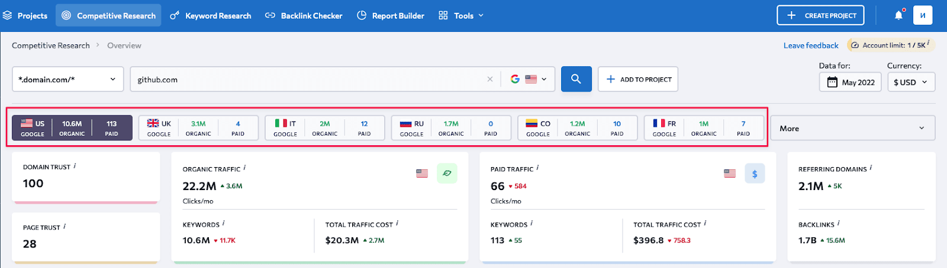Click the Referring Domains info icon
Viewport: 947px width, 268px height.
tap(871, 168)
